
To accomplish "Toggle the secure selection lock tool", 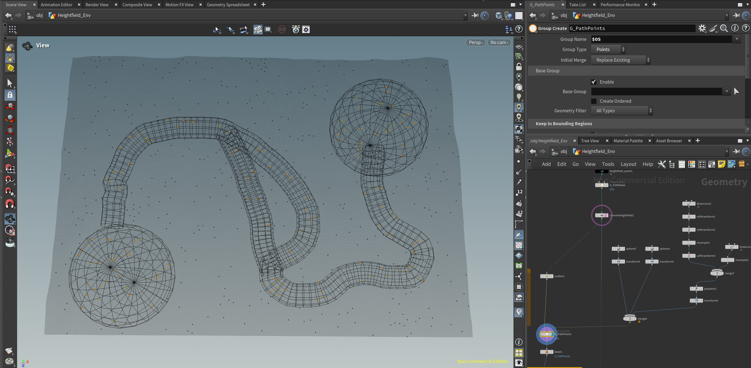I will (x=10, y=95).
